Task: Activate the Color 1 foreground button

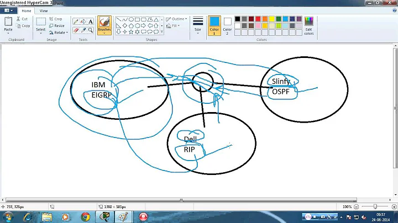Action: pyautogui.click(x=214, y=25)
